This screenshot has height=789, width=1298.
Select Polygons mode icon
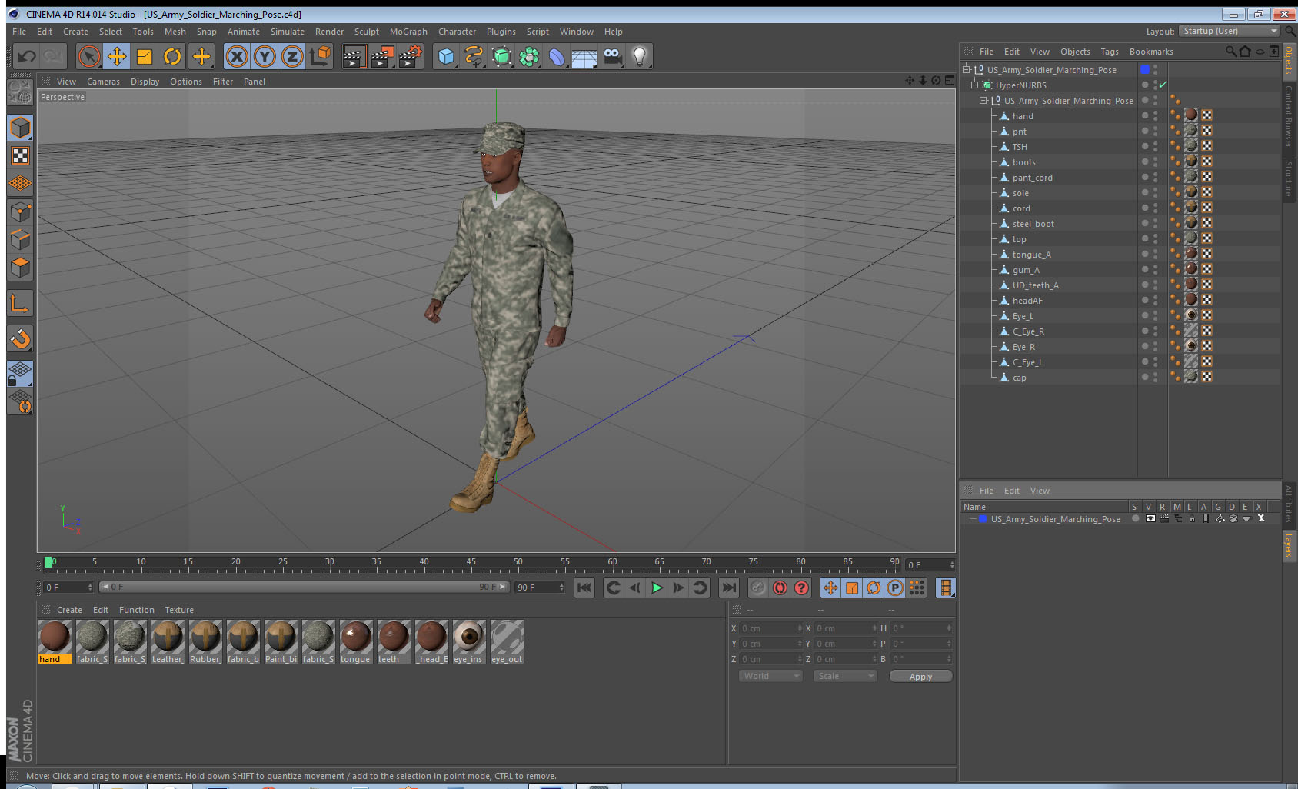click(x=20, y=267)
